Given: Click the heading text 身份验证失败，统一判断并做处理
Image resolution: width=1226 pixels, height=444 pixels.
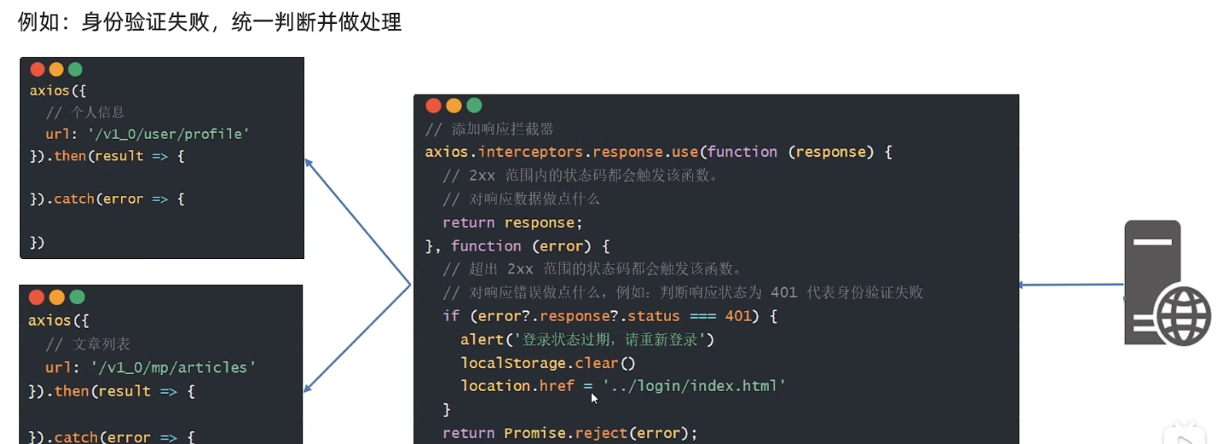Looking at the screenshot, I should point(242,22).
